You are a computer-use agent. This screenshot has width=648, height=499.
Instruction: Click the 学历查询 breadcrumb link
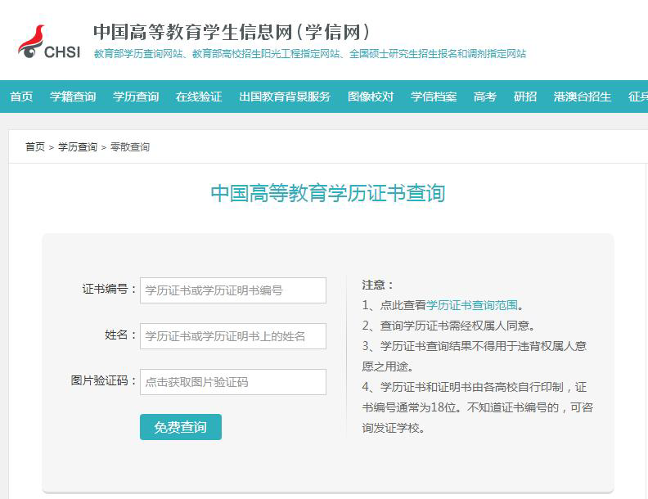pyautogui.click(x=77, y=147)
